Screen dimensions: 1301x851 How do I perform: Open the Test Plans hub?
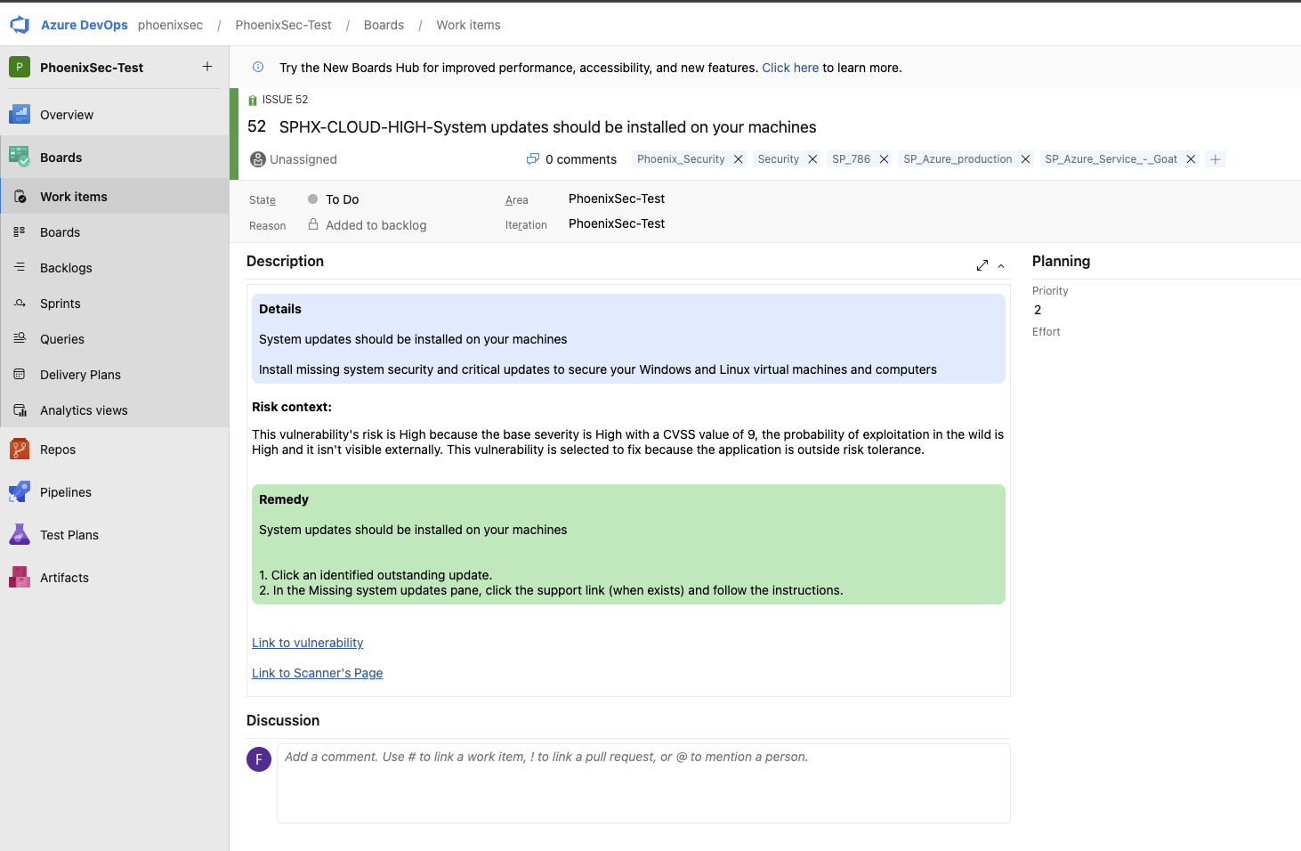[114, 535]
